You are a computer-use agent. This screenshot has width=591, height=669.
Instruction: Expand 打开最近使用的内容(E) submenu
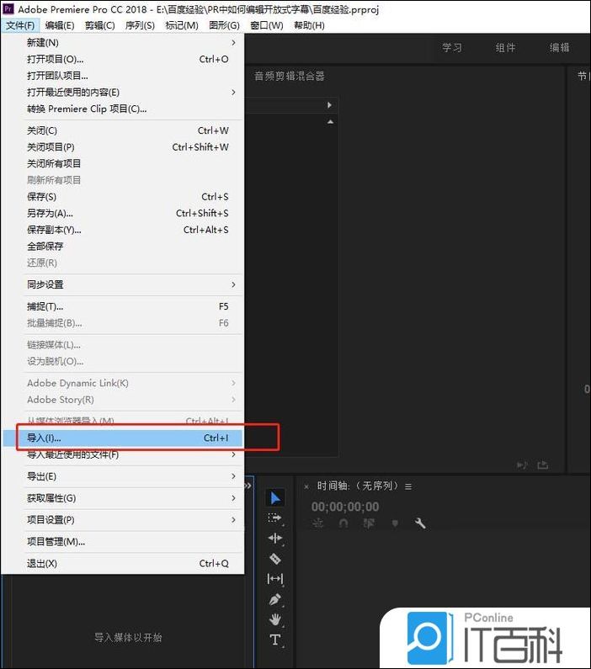click(122, 93)
